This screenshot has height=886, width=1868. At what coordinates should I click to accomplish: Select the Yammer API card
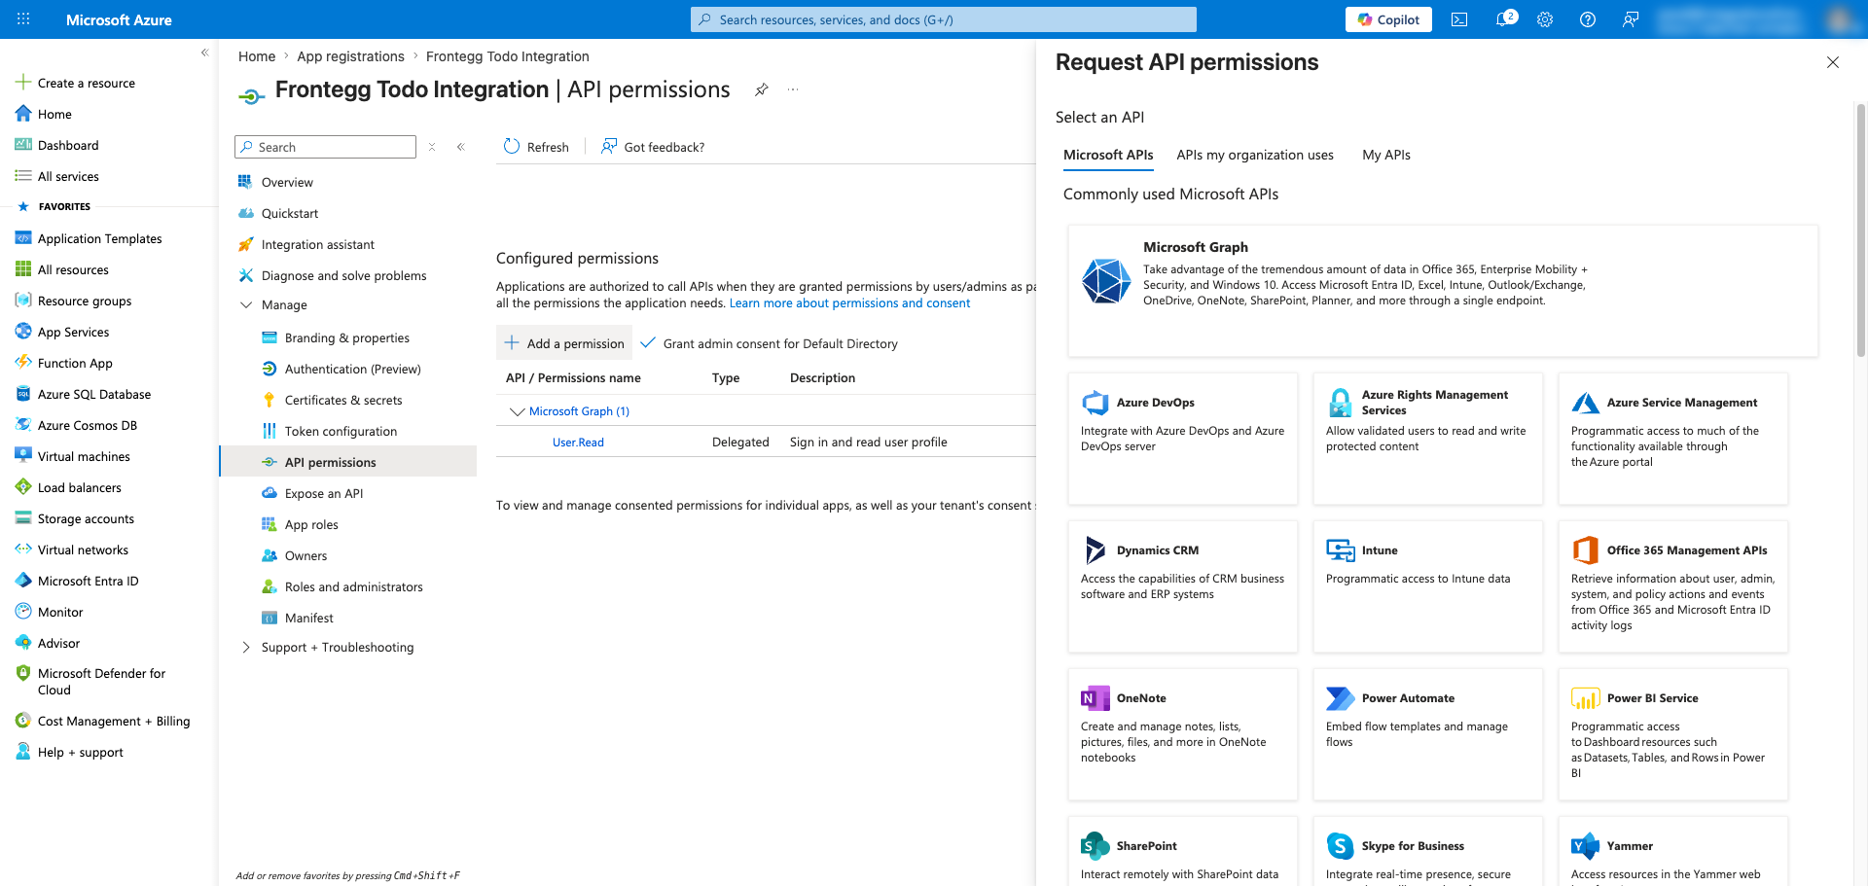[x=1673, y=851]
